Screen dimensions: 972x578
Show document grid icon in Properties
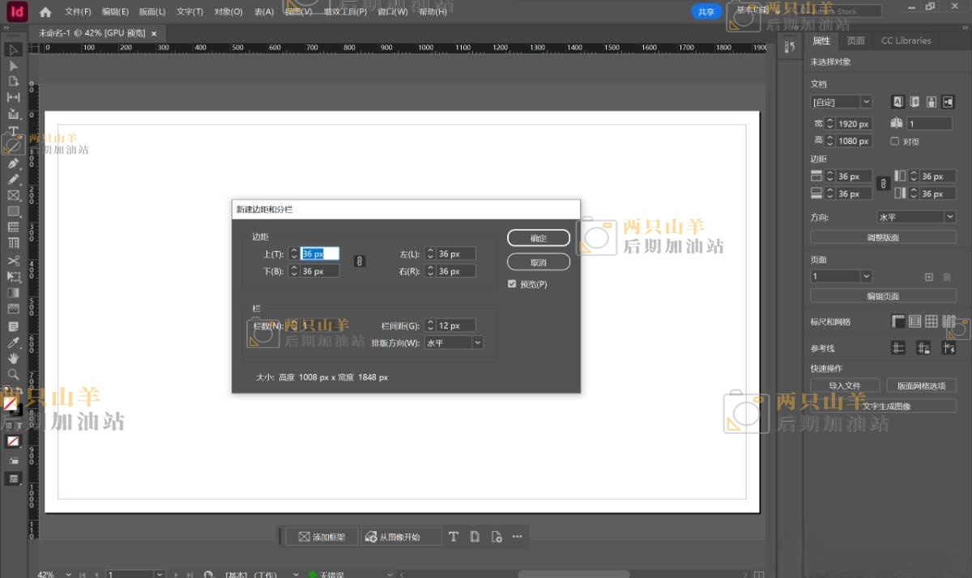[x=932, y=321]
